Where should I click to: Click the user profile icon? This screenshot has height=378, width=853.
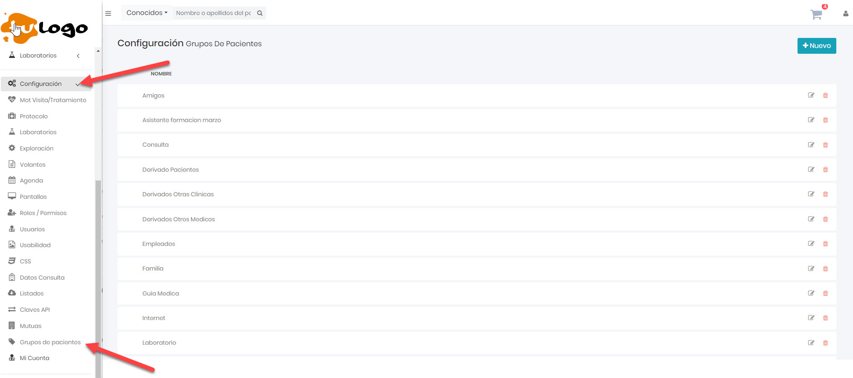845,14
